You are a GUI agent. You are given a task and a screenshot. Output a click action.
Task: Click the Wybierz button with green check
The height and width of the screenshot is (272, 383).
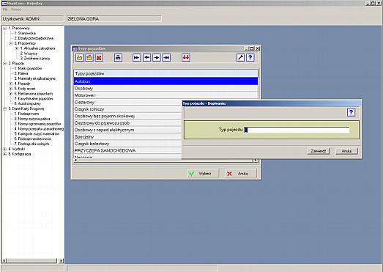204,174
